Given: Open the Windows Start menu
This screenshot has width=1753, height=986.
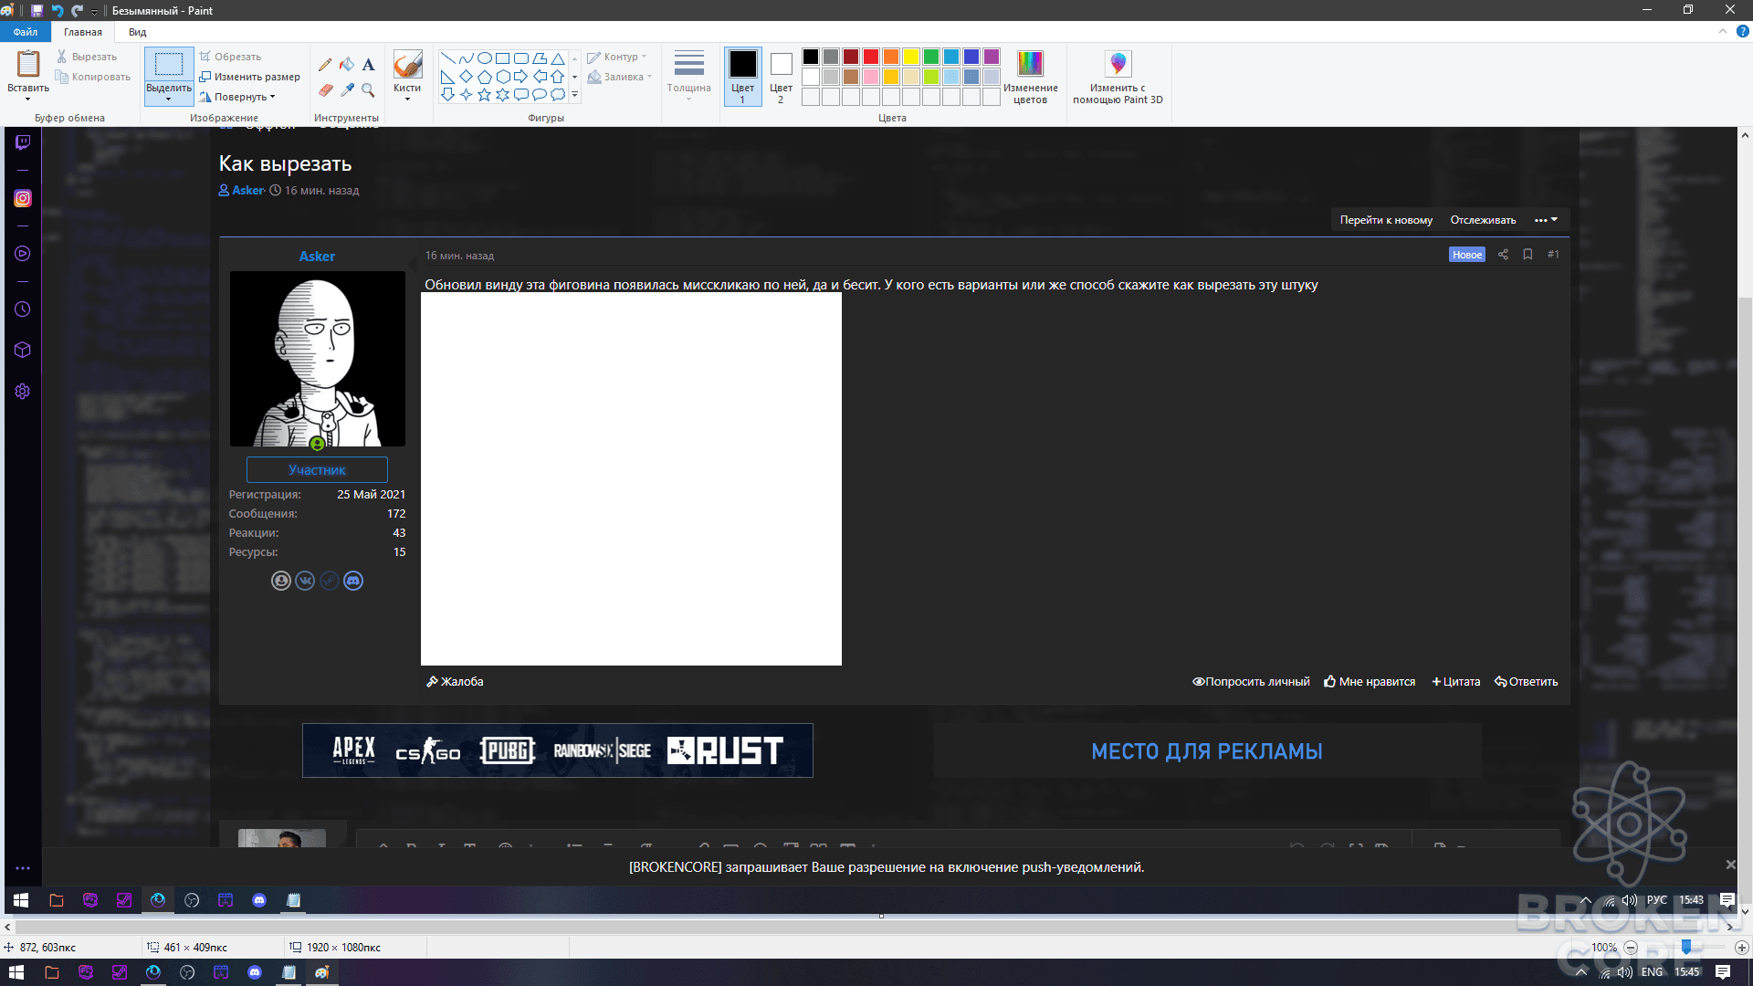Looking at the screenshot, I should click(x=16, y=973).
